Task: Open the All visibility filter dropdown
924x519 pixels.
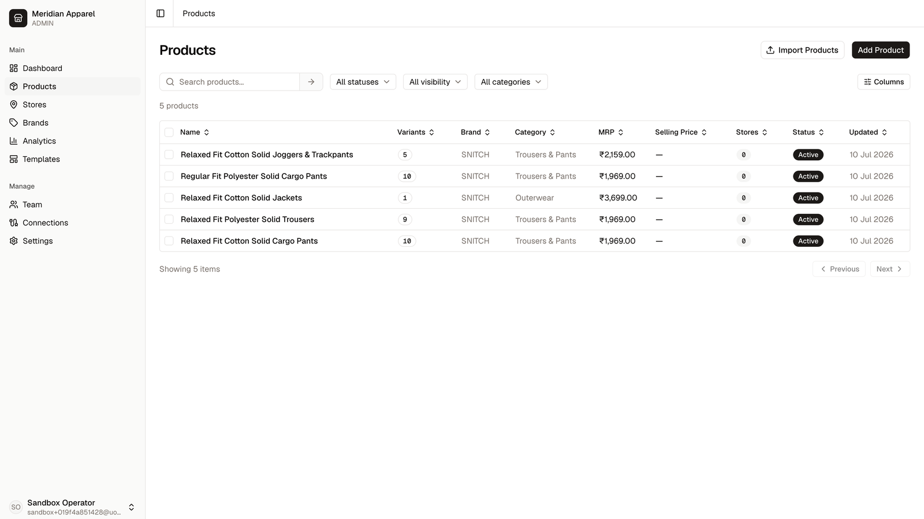Action: (435, 82)
